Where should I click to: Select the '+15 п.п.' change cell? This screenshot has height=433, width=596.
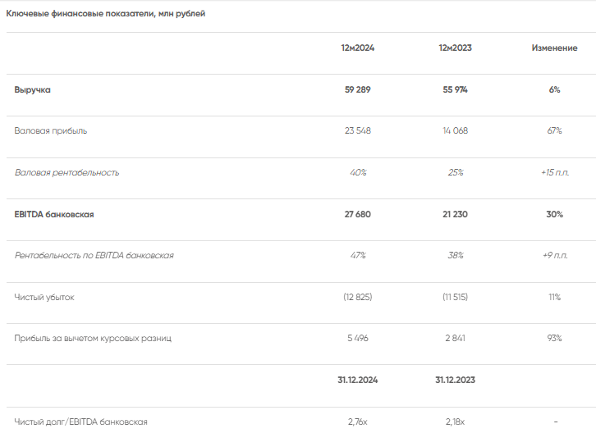pos(554,172)
